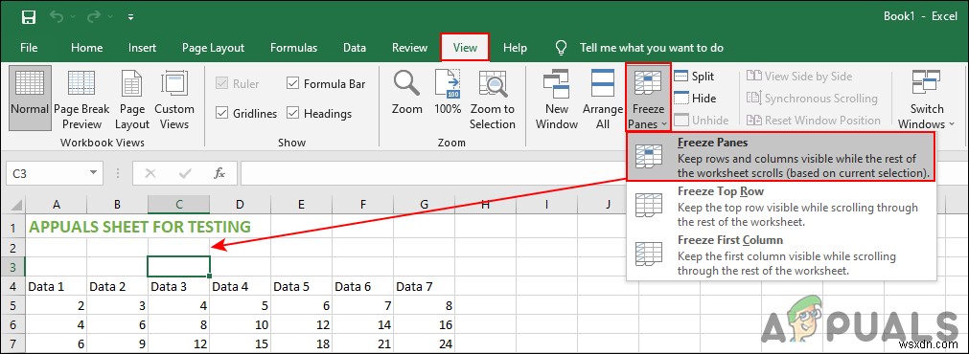Go to the Formulas tab
Screen dimensions: 969x354
[x=293, y=48]
